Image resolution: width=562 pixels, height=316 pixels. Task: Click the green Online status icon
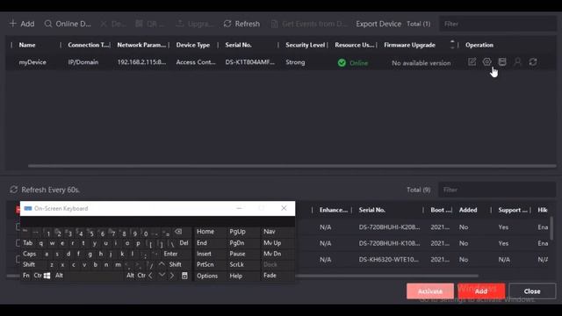click(x=342, y=62)
